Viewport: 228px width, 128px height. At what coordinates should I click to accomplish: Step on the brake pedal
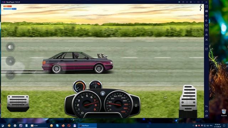[18, 103]
